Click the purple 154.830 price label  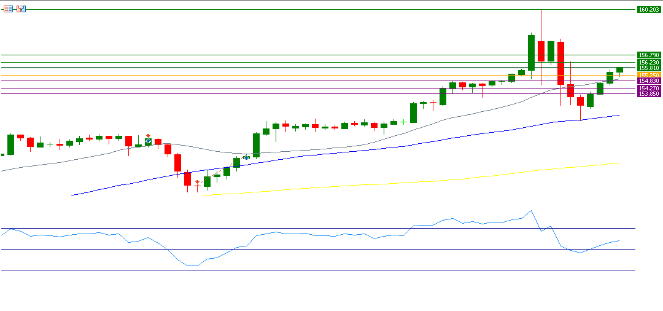point(649,81)
